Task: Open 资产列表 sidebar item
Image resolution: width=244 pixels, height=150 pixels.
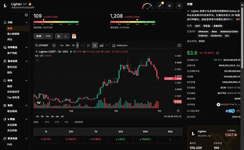Action: (12, 53)
